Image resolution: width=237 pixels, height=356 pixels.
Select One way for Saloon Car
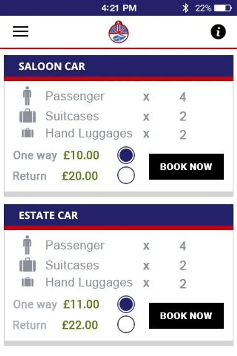pos(126,155)
